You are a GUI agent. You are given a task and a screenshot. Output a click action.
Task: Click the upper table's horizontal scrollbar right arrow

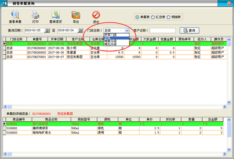(225, 107)
